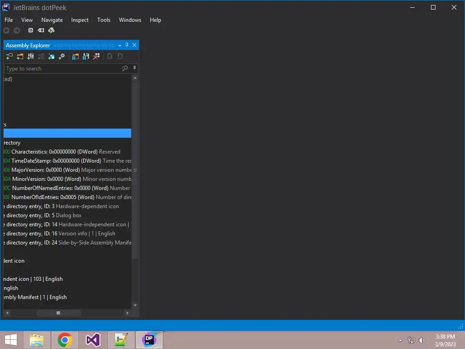
Task: Click the volume speaker tray icon
Action: tap(422, 340)
